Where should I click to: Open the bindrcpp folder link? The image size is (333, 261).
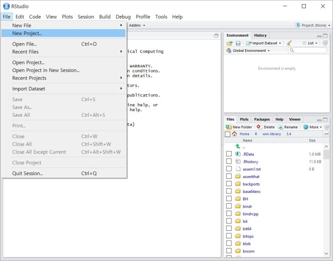[x=250, y=214]
